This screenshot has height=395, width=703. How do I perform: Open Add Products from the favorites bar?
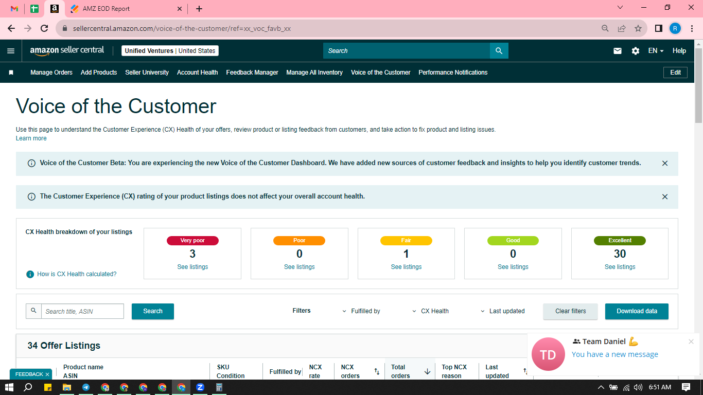(x=99, y=73)
